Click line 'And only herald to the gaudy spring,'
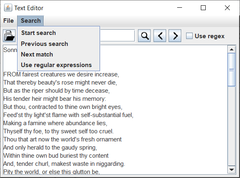The height and width of the screenshot is (178, 240). click(x=50, y=148)
